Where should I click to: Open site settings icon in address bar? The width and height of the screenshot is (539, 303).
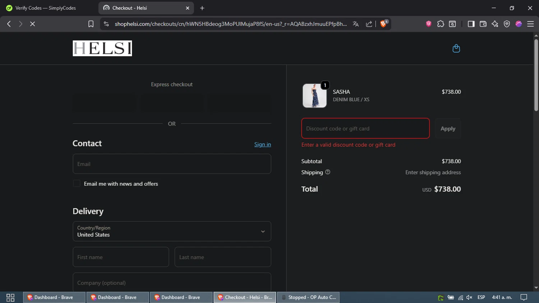pos(106,24)
